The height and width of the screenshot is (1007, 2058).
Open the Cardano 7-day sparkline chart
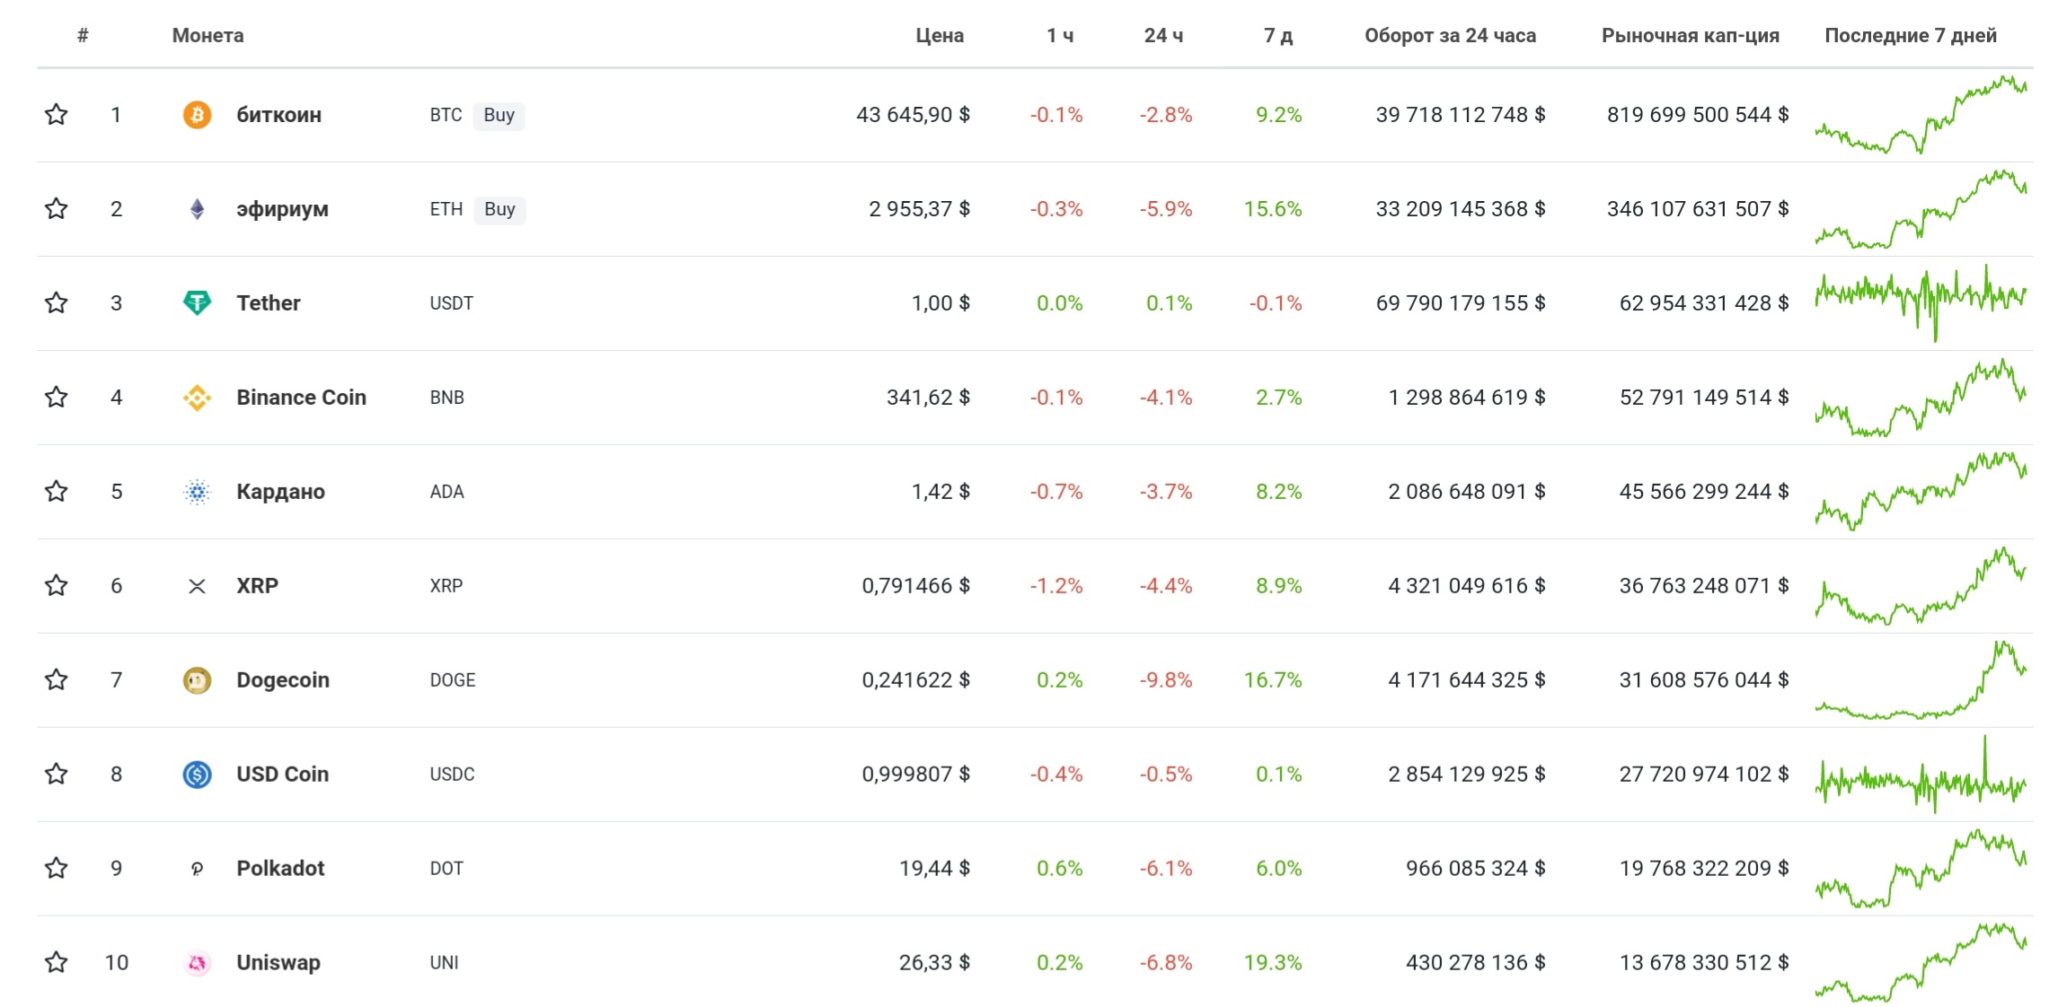click(1921, 492)
